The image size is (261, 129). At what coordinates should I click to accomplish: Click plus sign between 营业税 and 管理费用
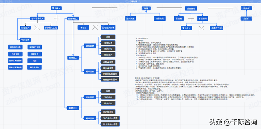pos(191,18)
